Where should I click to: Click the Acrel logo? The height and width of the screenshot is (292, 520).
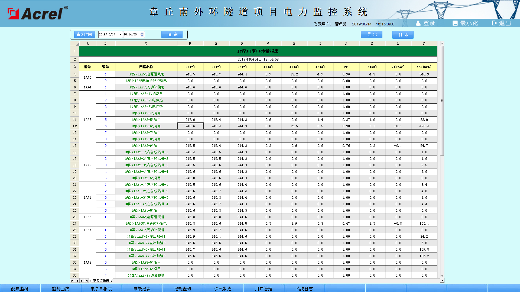pyautogui.click(x=37, y=13)
